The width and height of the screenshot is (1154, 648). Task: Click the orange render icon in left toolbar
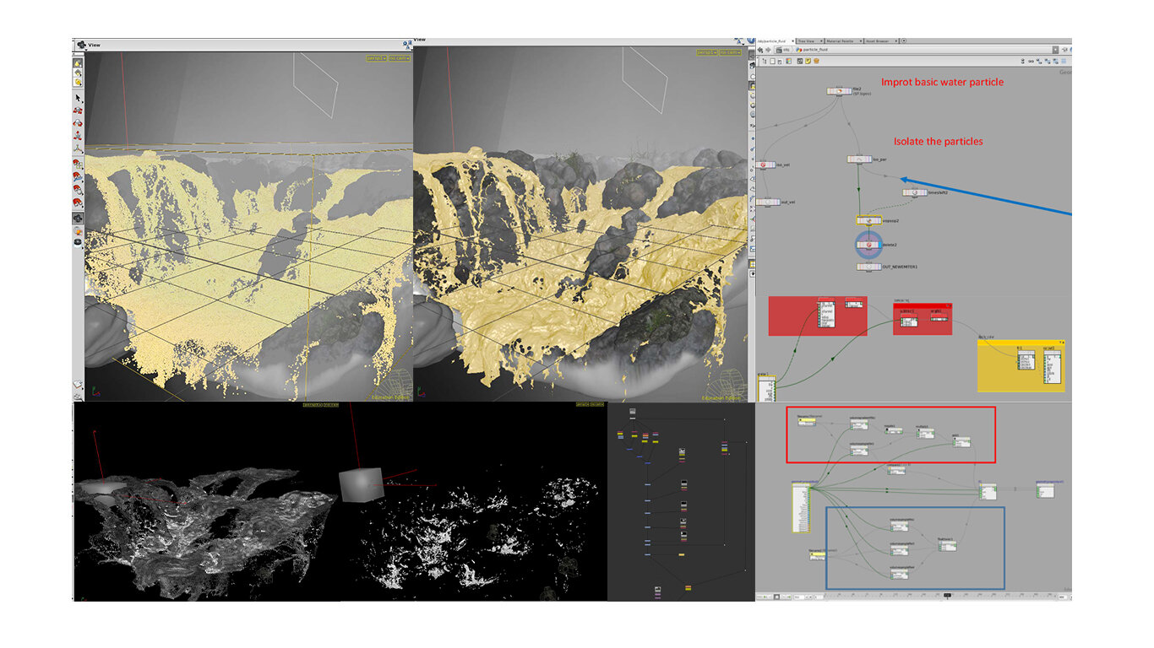78,230
